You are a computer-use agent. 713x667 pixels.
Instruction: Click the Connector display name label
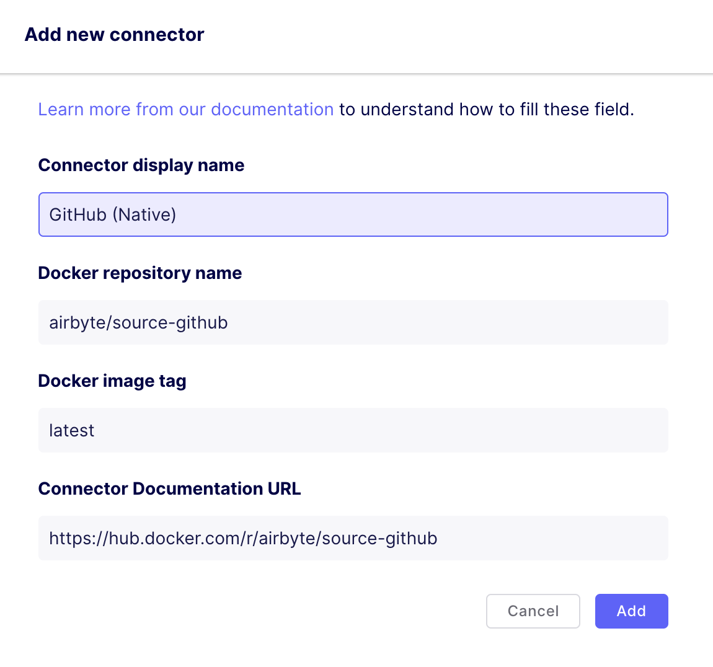141,165
